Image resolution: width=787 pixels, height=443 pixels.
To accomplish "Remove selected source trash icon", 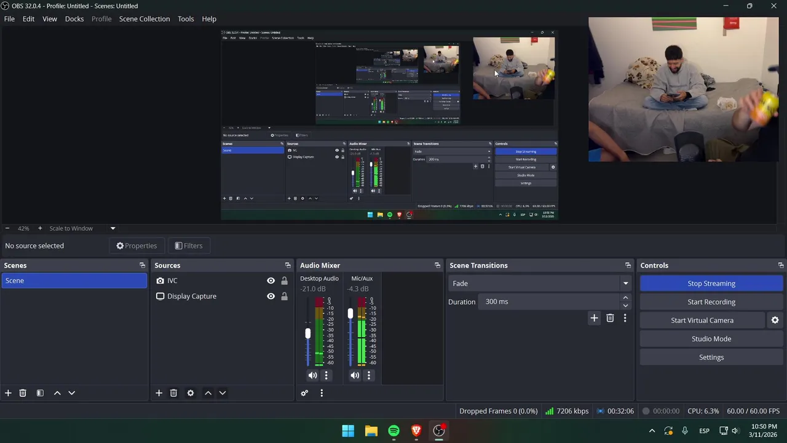I will [173, 393].
